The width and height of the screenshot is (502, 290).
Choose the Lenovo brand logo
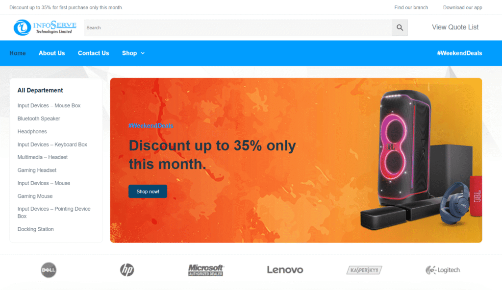click(x=285, y=270)
